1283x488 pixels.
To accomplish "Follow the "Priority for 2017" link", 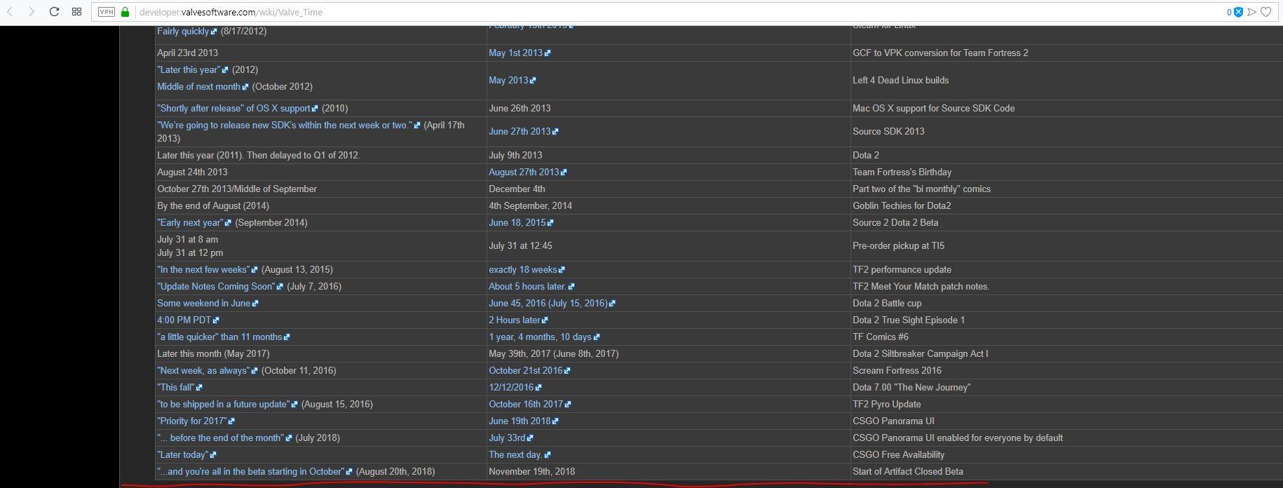I will 192,421.
